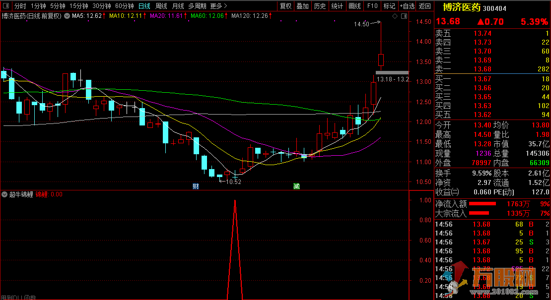Click the diamond icon above the chart
Image resolution: width=551 pixels, height=300 pixels.
tap(395, 16)
